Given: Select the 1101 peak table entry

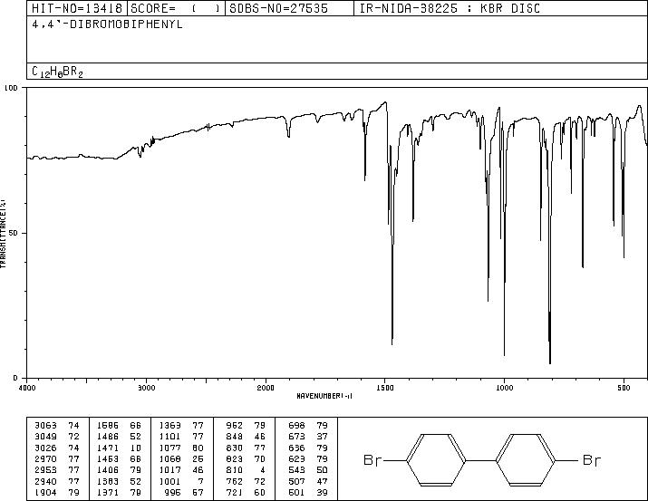Looking at the screenshot, I should point(169,437).
